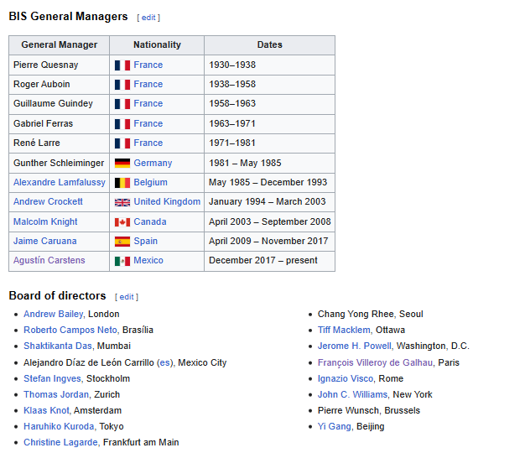Open the Belgium link
Screen dimensions: 525x453
coord(150,183)
